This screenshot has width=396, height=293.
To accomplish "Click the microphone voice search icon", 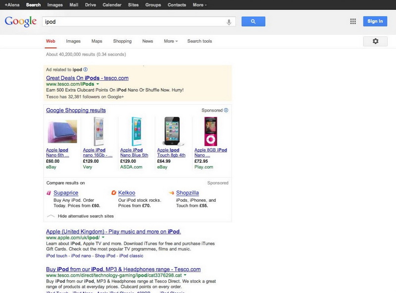I will pos(229,22).
